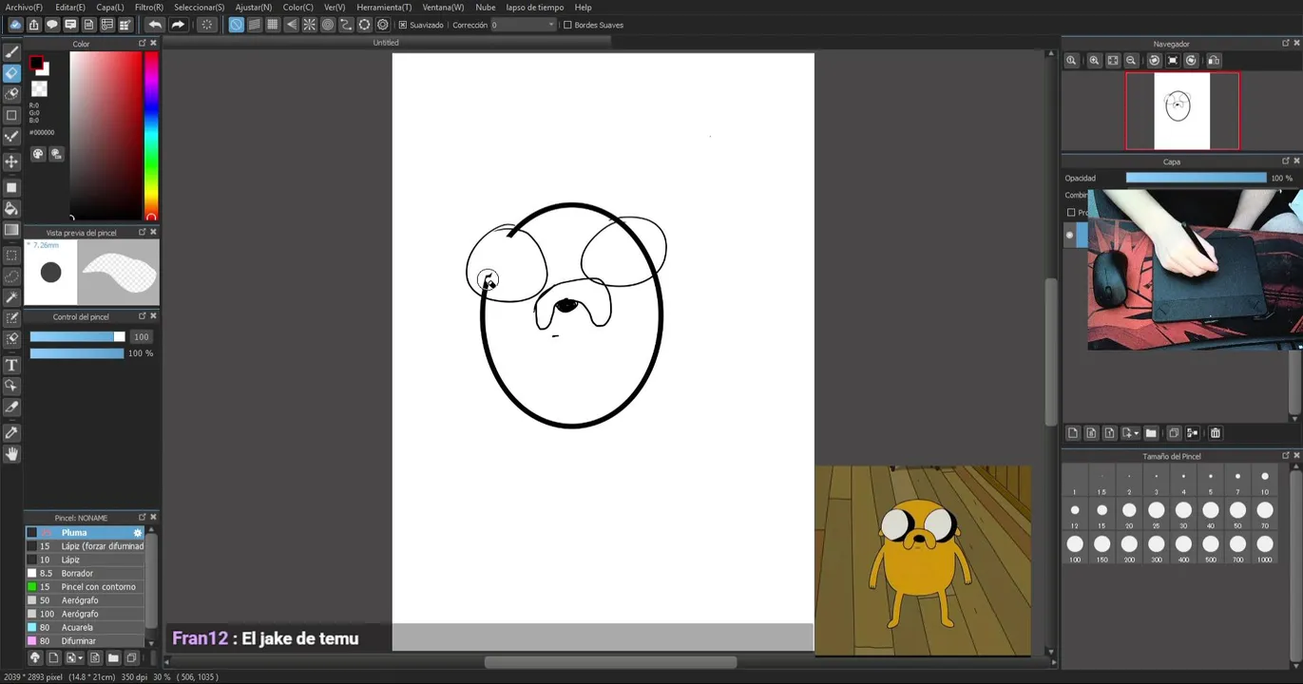Click the brush size slider in Control del pincel
The width and height of the screenshot is (1303, 684).
click(77, 336)
